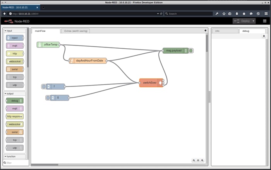
Task: Switch to the mainFlow tab
Action: [46, 31]
